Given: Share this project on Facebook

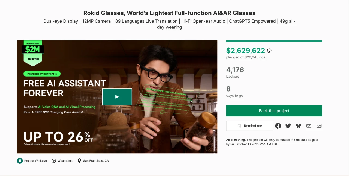Looking at the screenshot, I should 278,126.
